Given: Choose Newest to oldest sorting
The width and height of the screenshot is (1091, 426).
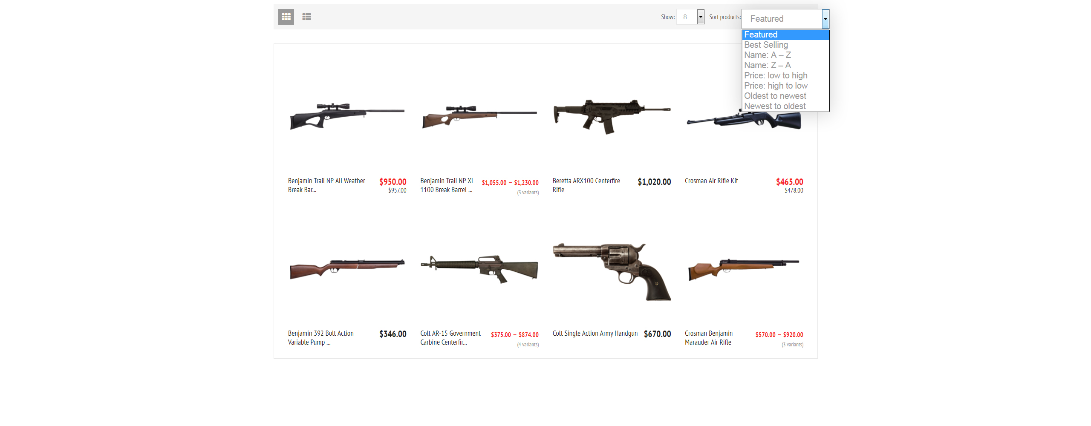Looking at the screenshot, I should pos(785,106).
